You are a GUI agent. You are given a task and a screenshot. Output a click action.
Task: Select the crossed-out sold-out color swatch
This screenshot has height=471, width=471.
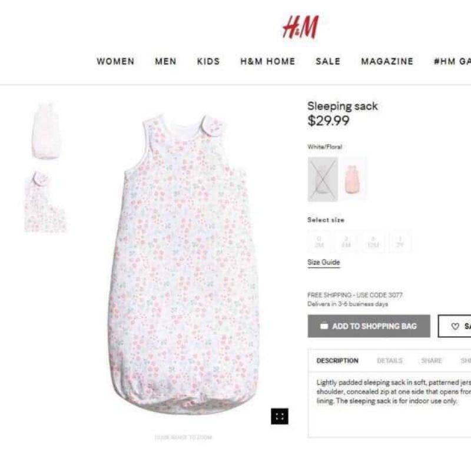point(323,179)
